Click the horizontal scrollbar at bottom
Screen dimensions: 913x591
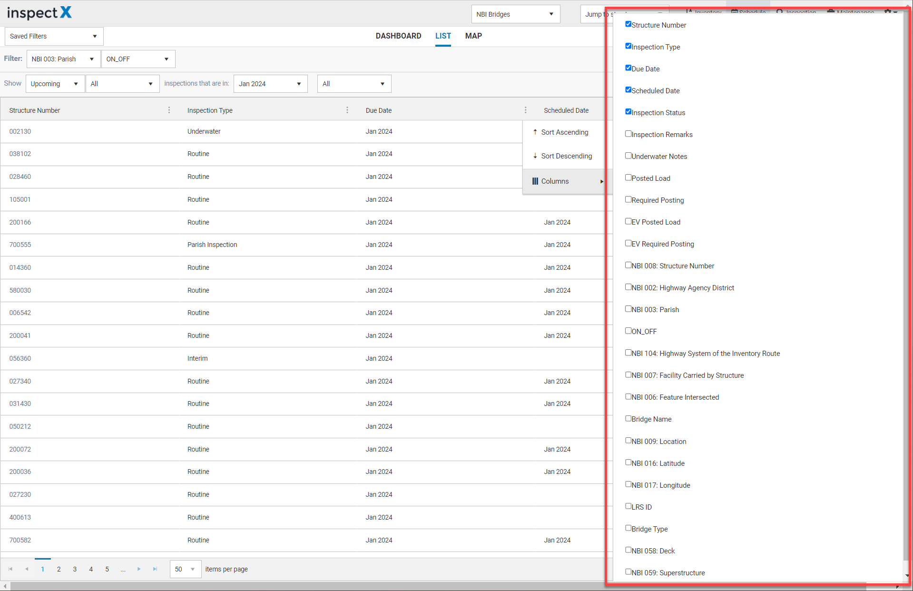pyautogui.click(x=438, y=586)
